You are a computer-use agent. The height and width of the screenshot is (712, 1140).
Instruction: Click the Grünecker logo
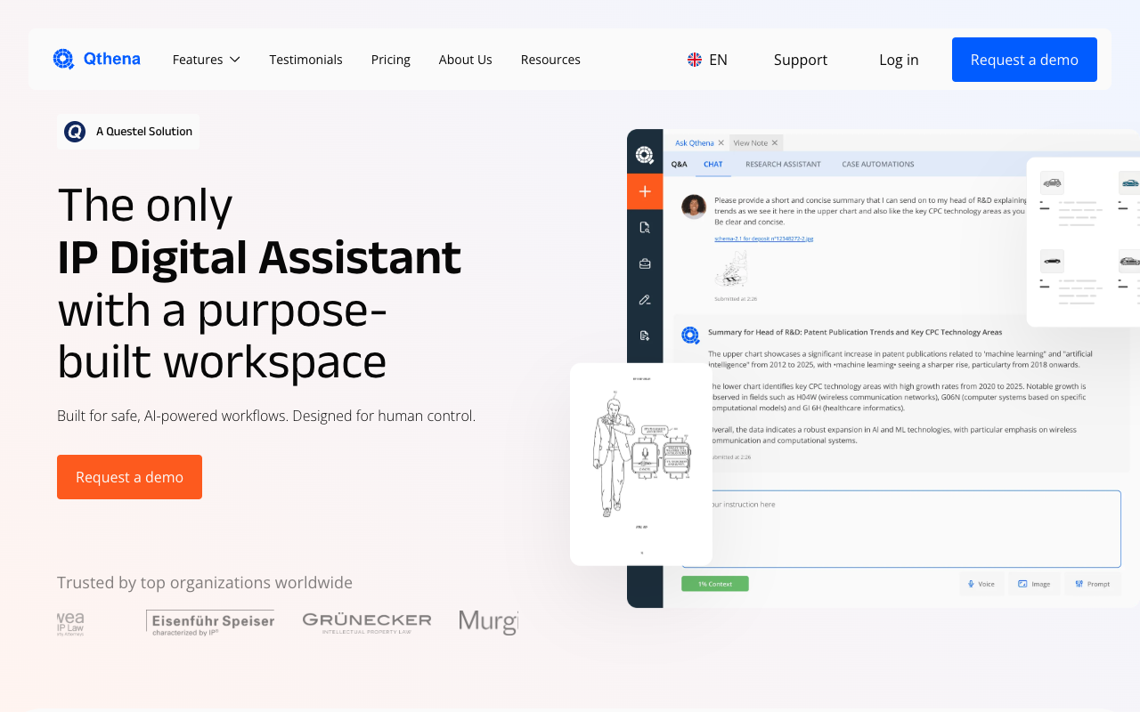click(x=367, y=622)
